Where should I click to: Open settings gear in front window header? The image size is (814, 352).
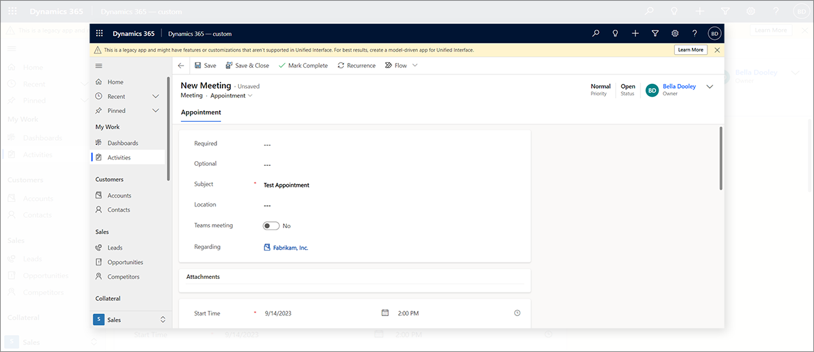(675, 33)
